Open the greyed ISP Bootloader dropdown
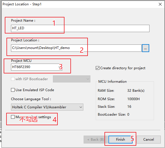This screenshot has width=165, height=148. pos(72,79)
